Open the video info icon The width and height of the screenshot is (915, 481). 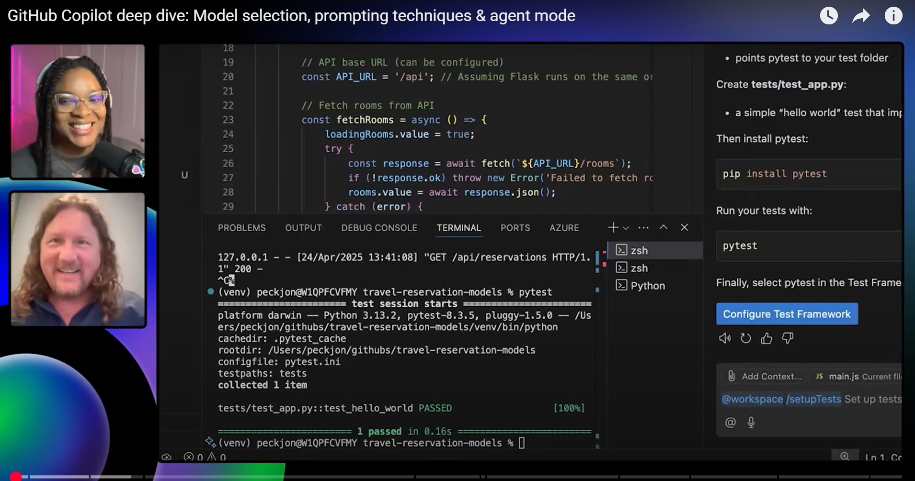click(893, 16)
